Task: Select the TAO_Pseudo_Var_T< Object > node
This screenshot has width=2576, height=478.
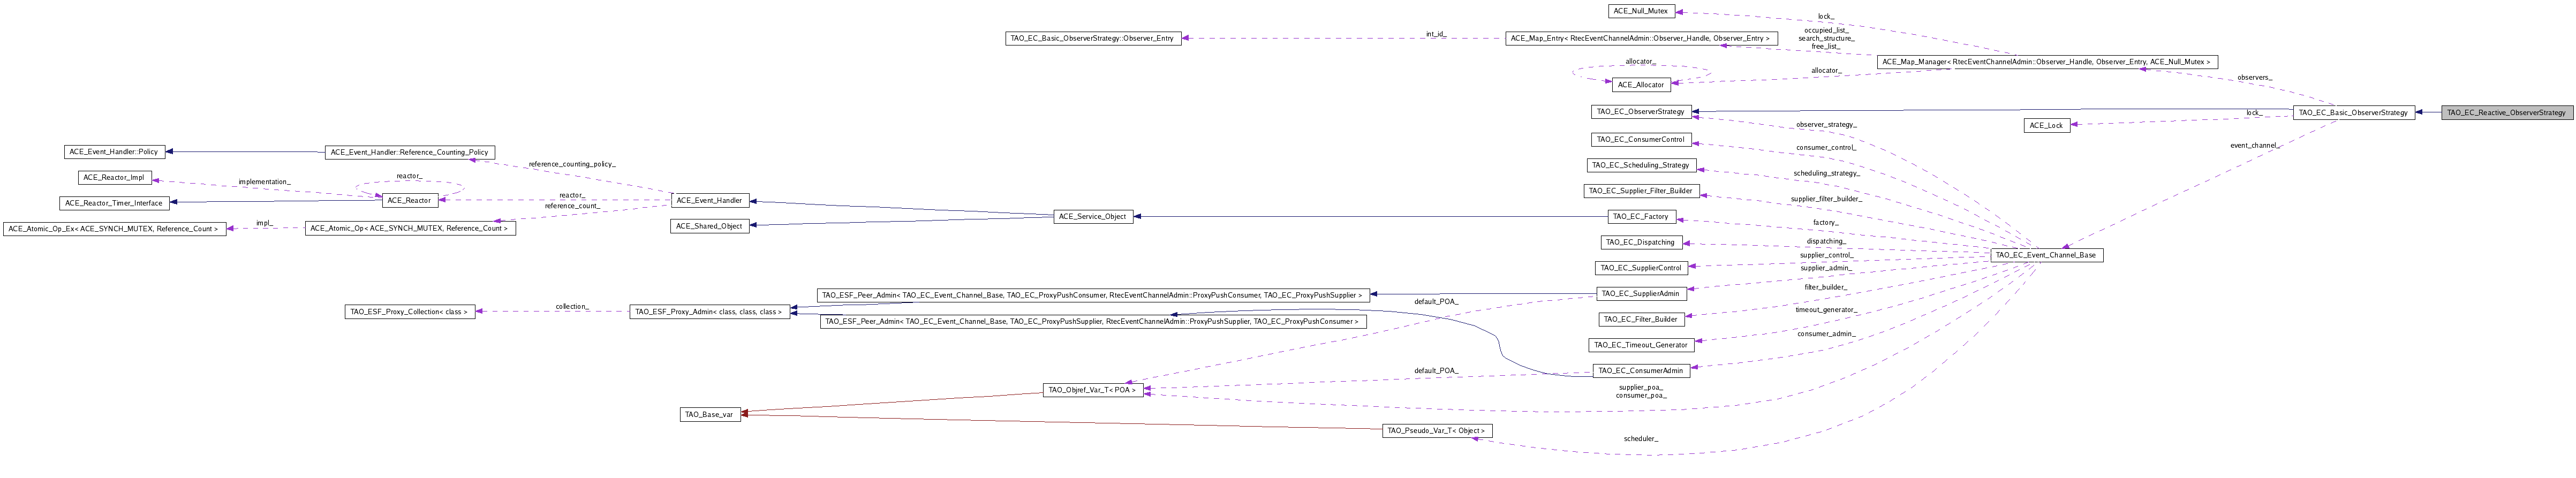Action: (1437, 431)
